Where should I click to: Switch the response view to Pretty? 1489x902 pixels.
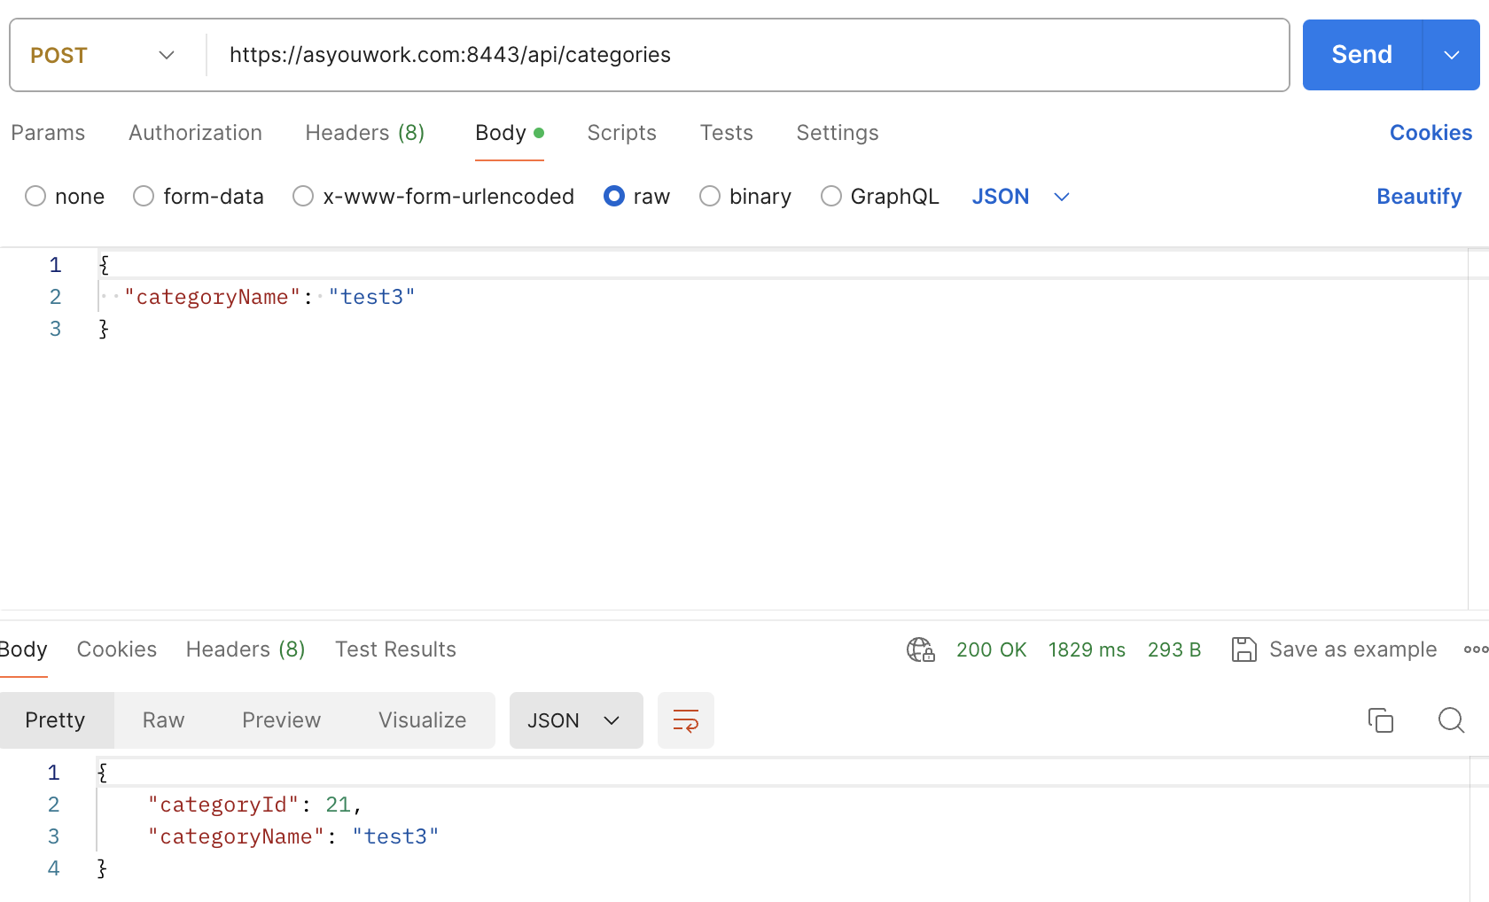(55, 720)
